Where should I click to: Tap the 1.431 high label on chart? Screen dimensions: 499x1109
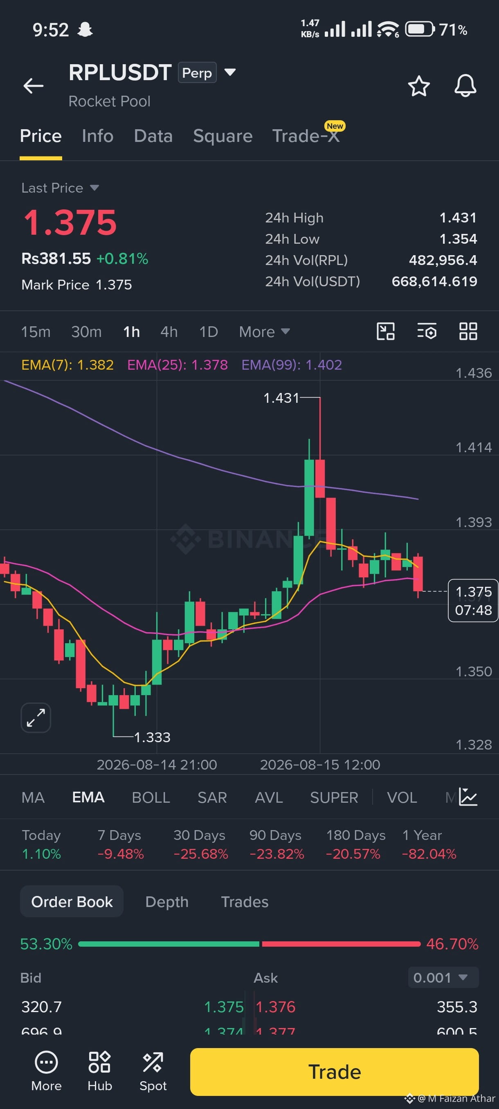point(281,398)
